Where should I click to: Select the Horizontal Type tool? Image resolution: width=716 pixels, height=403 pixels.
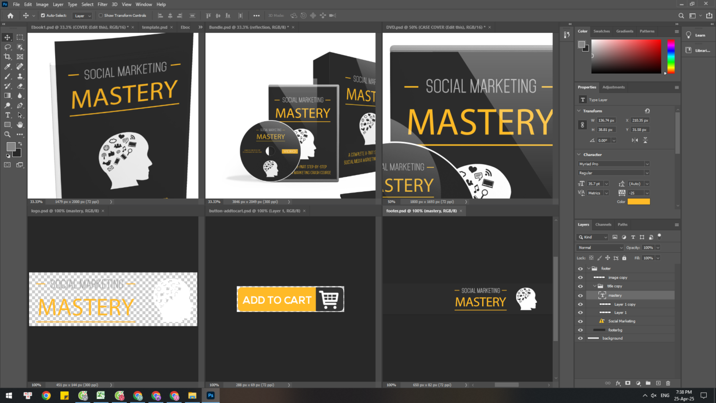[8, 115]
